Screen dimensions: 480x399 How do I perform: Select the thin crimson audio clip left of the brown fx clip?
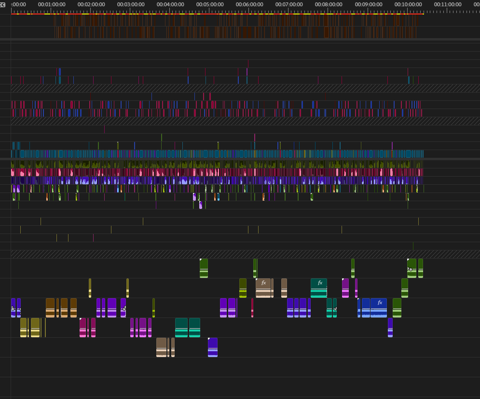point(252,308)
